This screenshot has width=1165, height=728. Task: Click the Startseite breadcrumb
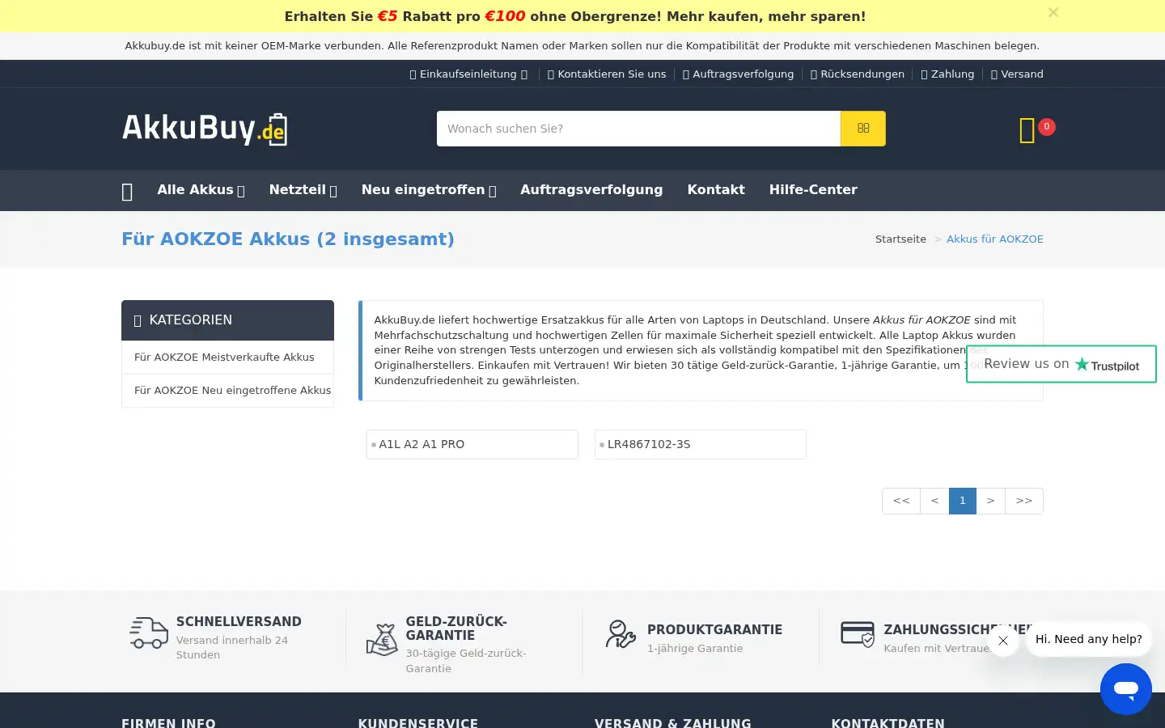pyautogui.click(x=900, y=239)
